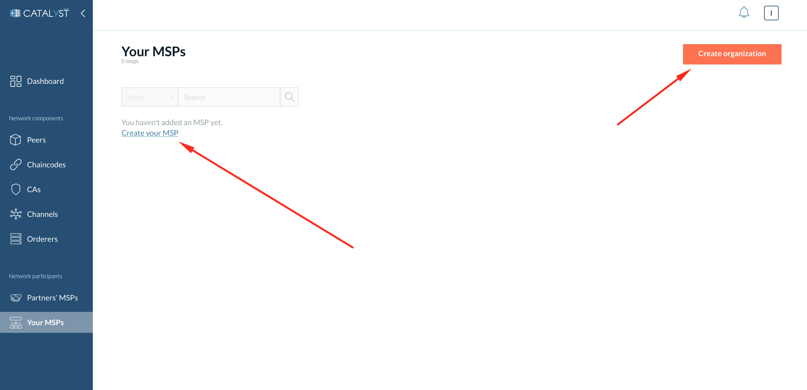Click the Dashboard menu item
807x390 pixels.
45,81
